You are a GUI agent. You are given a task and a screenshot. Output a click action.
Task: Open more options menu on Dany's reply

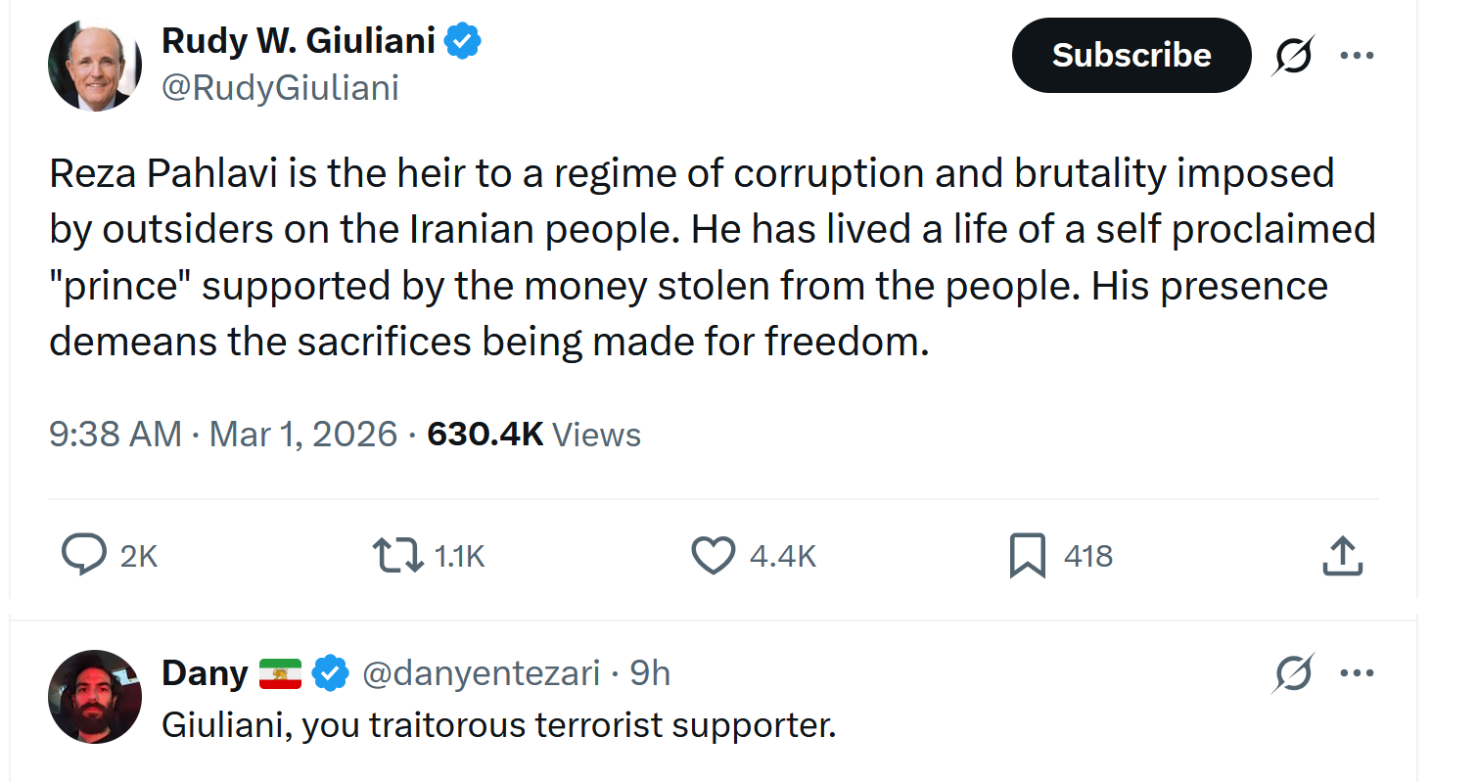click(1357, 673)
